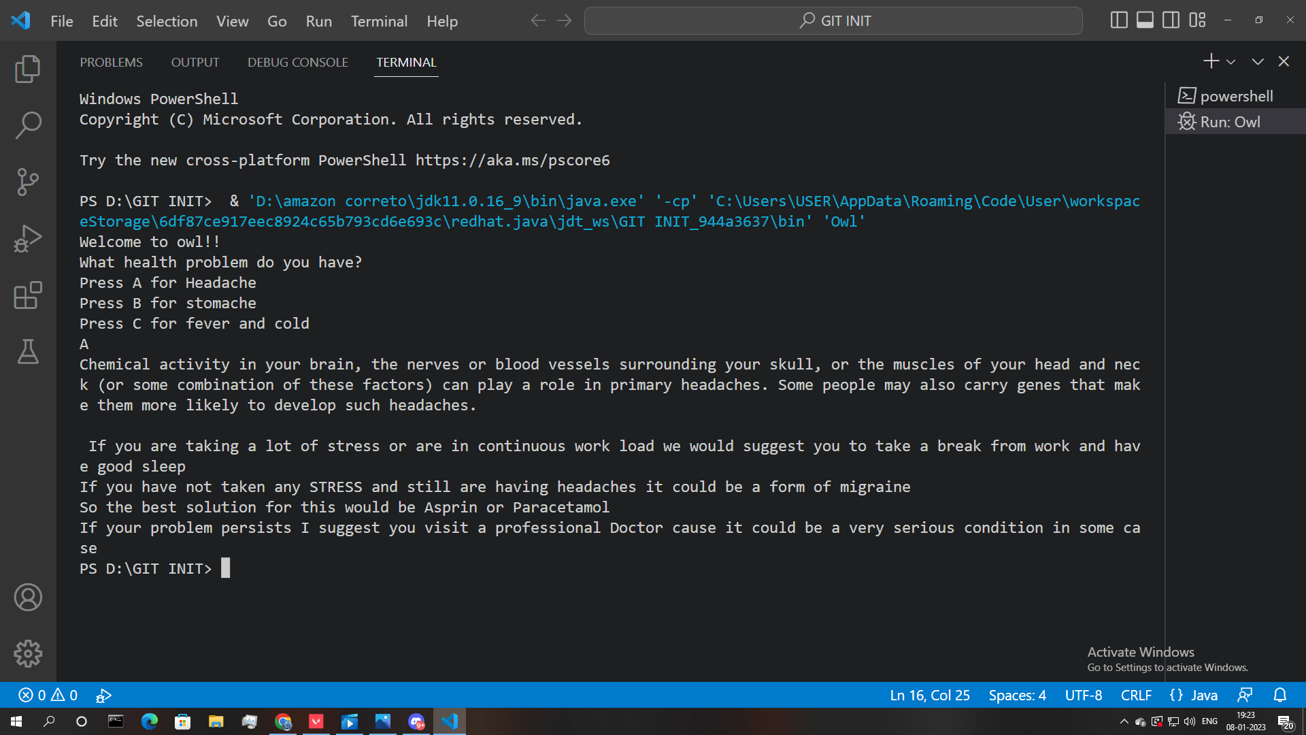
Task: Open File Explorer from the Windows taskbar
Action: (x=216, y=721)
